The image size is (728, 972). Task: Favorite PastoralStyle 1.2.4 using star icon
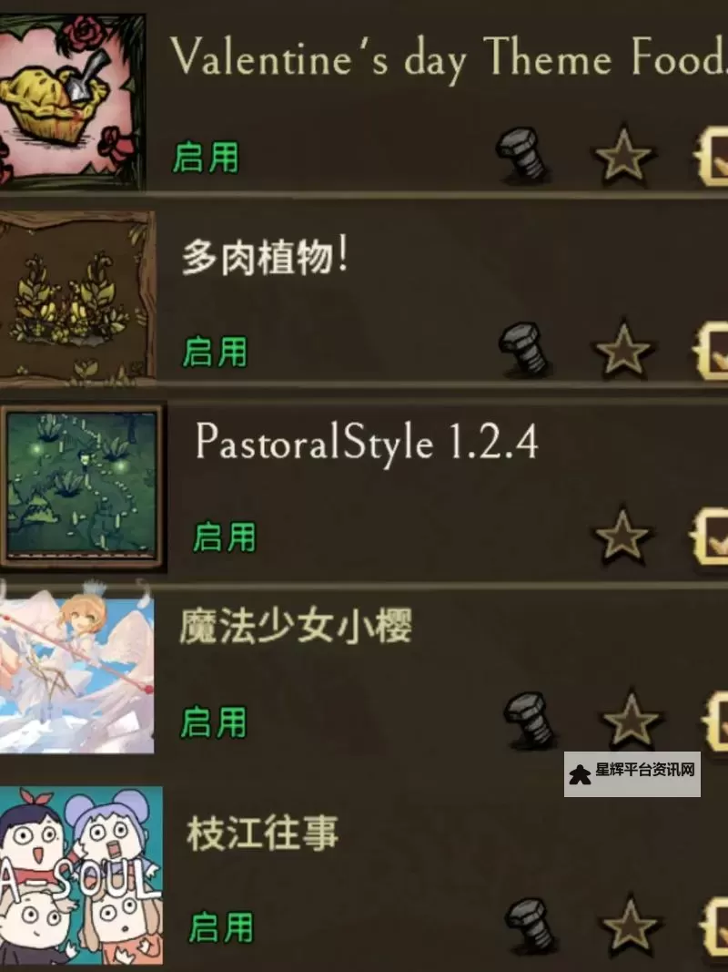(x=622, y=536)
